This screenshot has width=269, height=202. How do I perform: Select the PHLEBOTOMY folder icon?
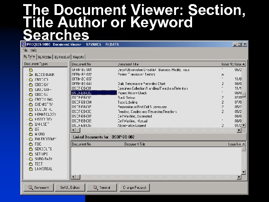tap(31, 139)
